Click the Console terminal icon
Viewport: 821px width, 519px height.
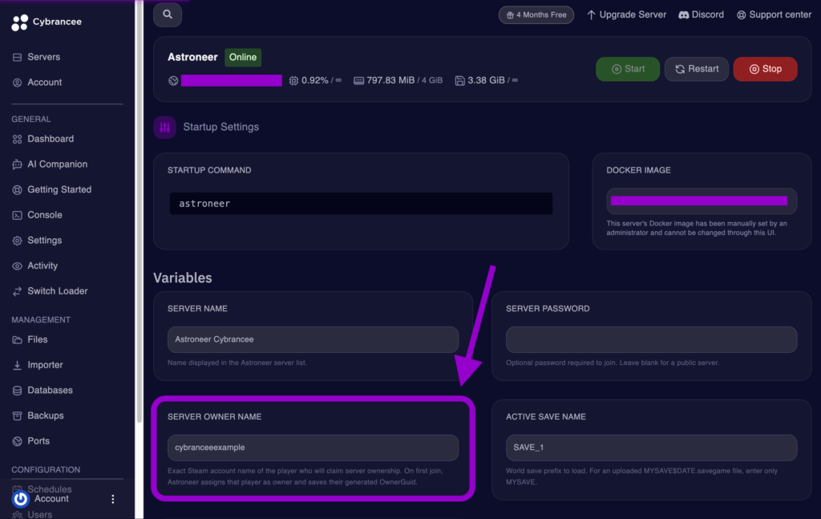18,215
